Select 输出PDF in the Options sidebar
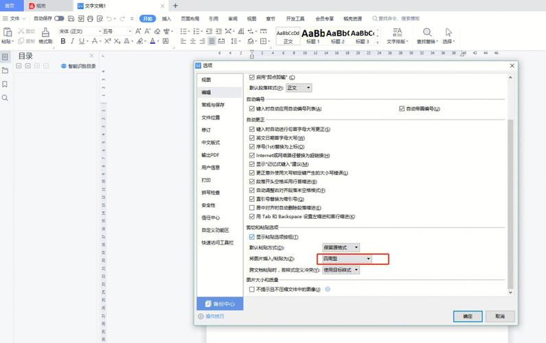546x343 pixels. (x=219, y=155)
